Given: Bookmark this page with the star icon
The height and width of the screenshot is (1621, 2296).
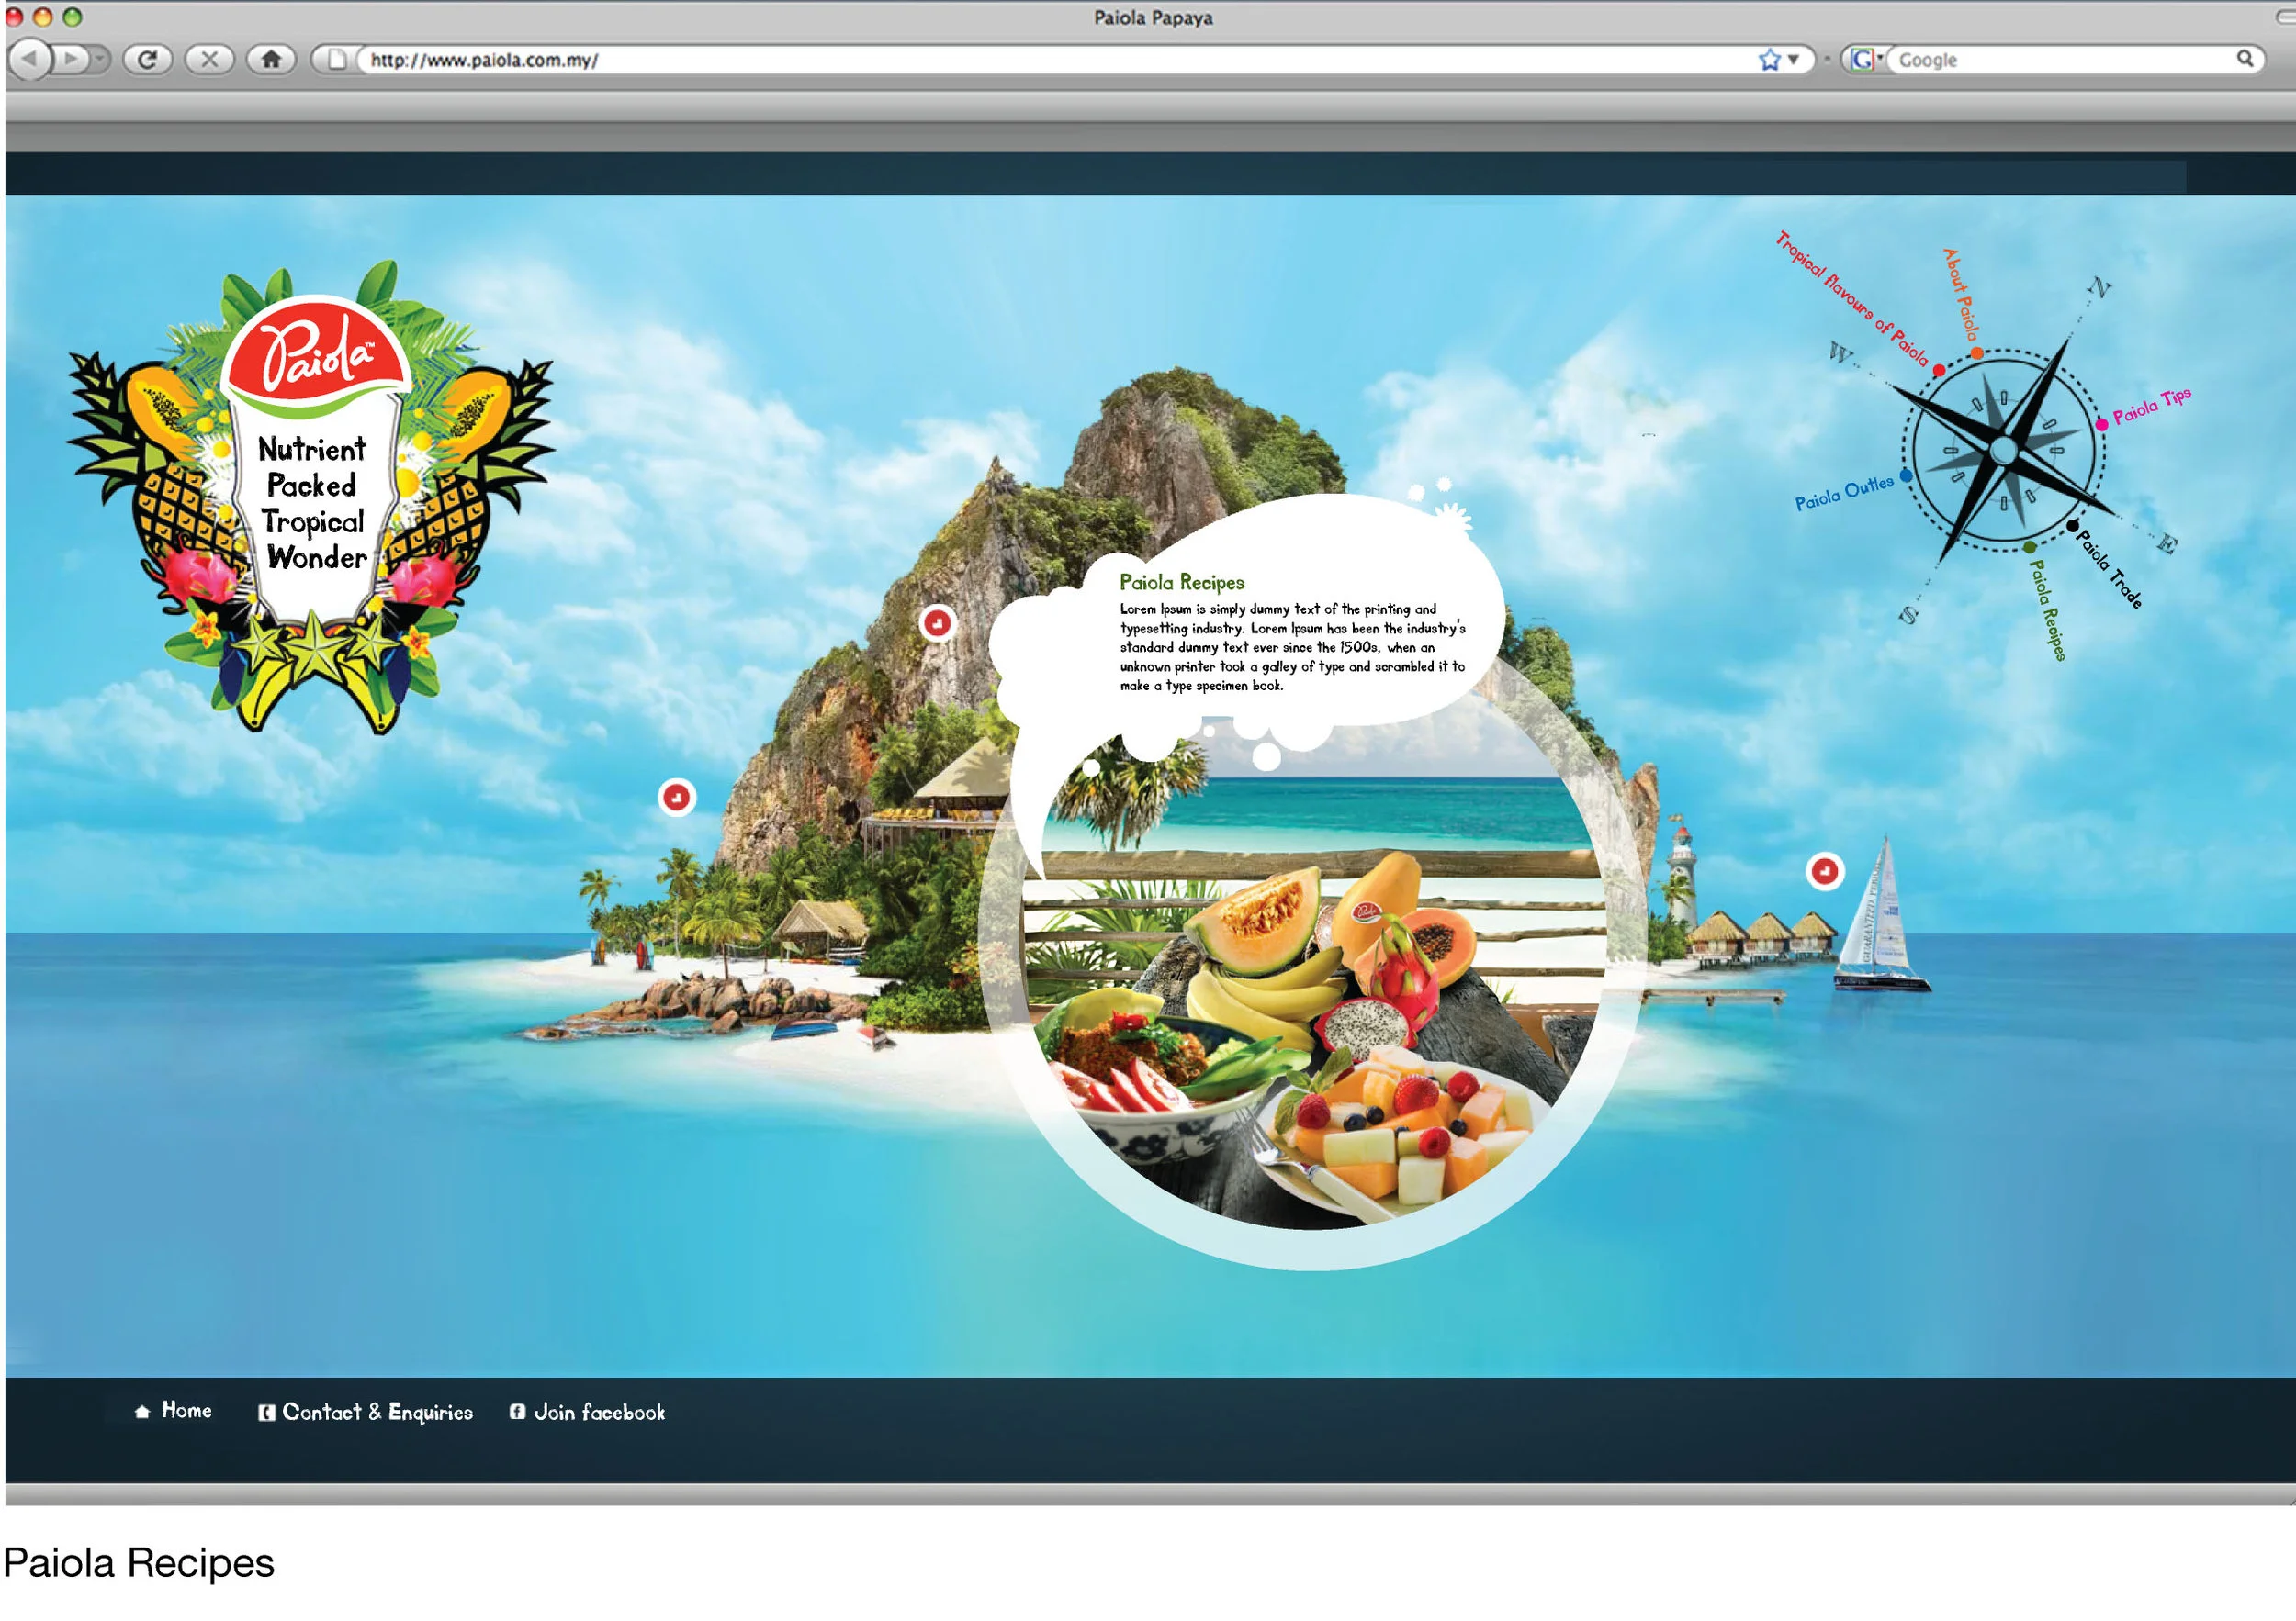Looking at the screenshot, I should [1769, 60].
